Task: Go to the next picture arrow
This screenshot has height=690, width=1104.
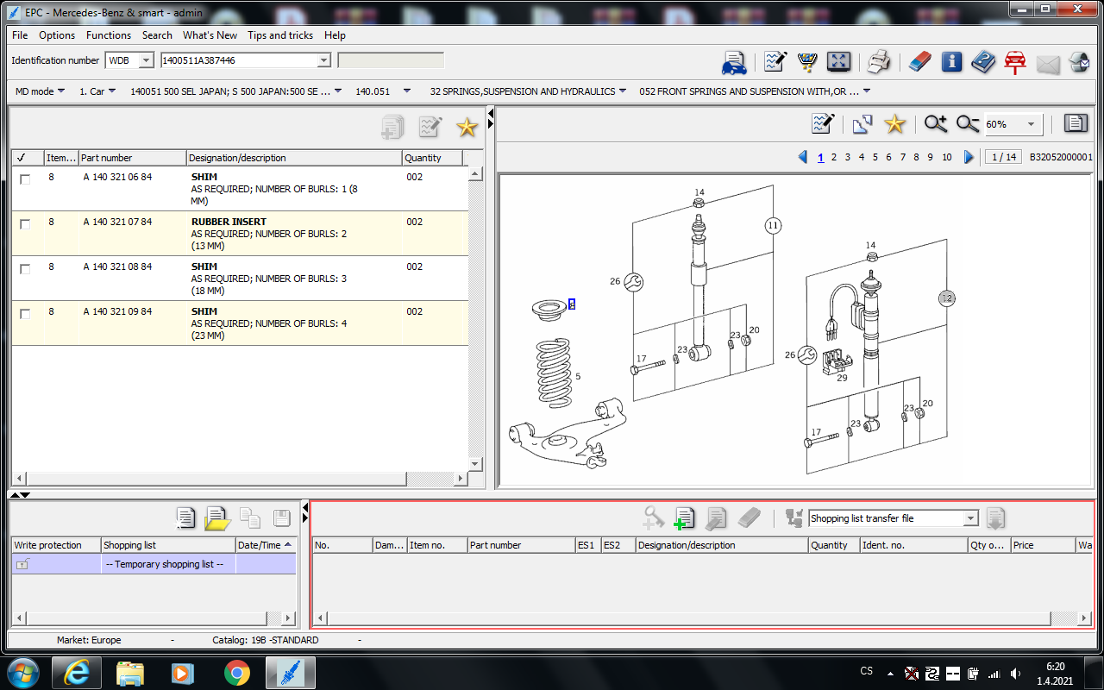Action: pos(969,157)
